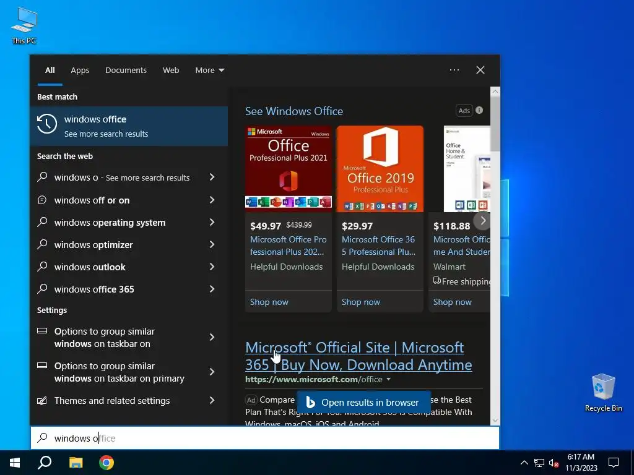Click the ad info circle icon
This screenshot has height=475, width=634.
pyautogui.click(x=479, y=110)
